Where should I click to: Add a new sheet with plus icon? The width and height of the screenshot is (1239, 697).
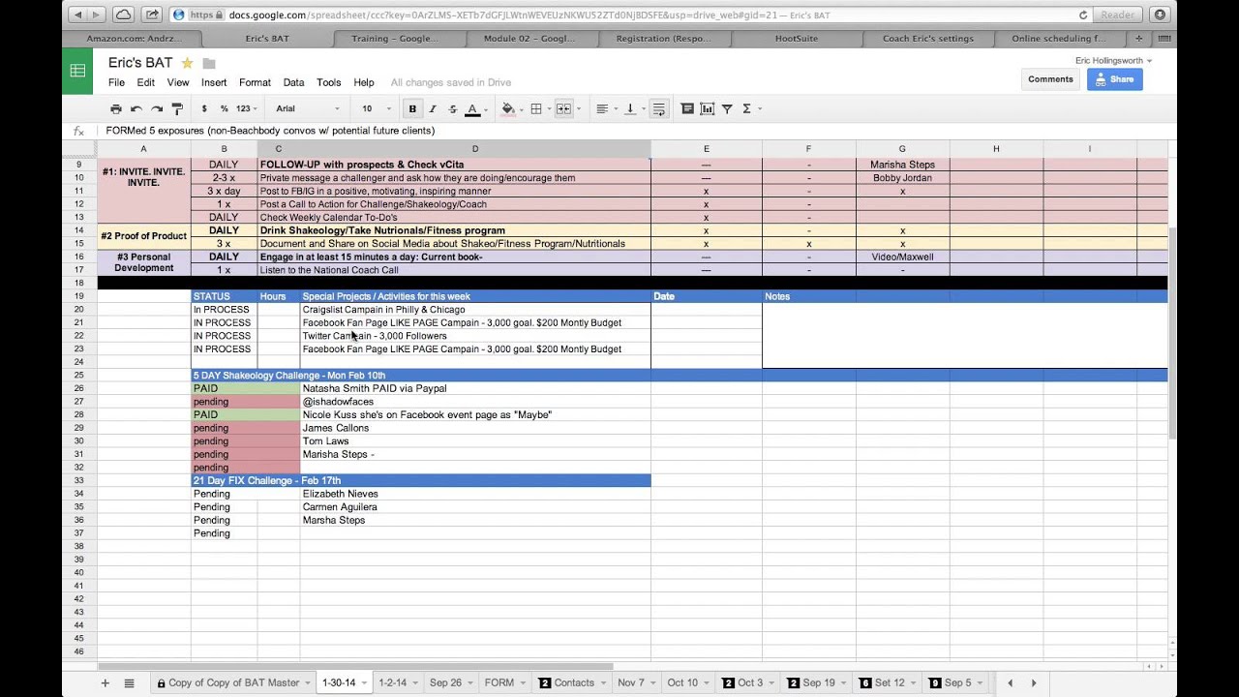[x=106, y=682]
